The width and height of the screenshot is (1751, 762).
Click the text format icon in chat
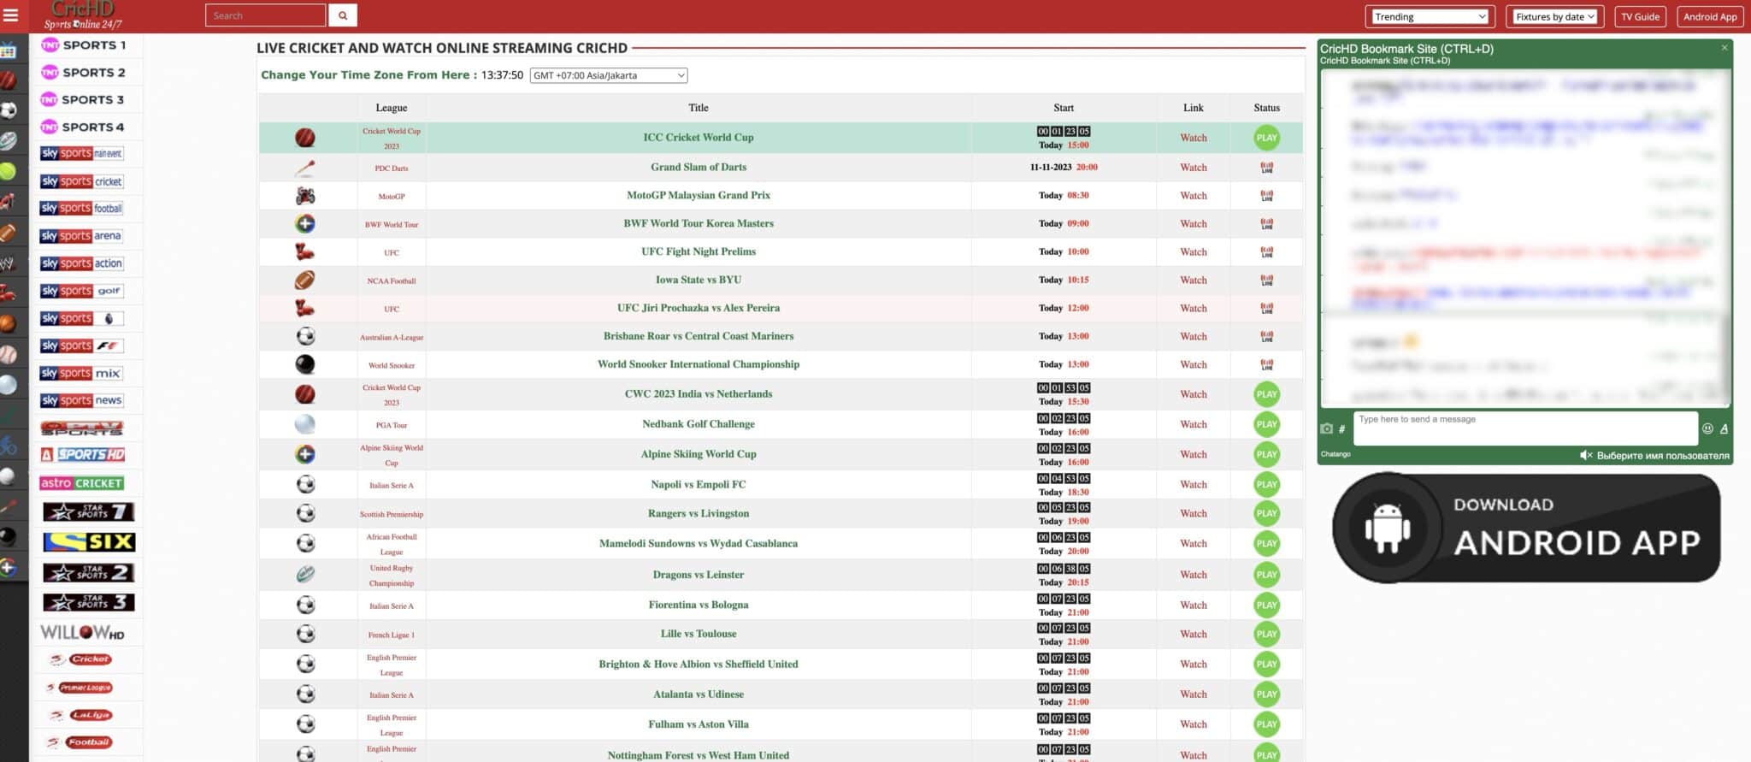coord(1724,428)
